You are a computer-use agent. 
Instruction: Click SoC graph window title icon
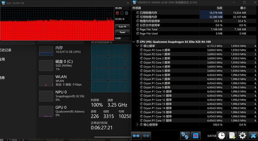(x=3, y=3)
